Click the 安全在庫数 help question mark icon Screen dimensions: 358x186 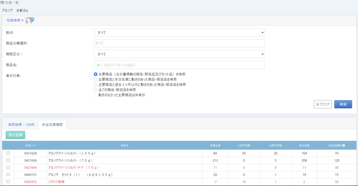pyautogui.click(x=344, y=145)
